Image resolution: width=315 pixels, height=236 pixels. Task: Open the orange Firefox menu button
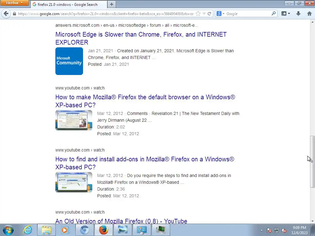tap(14, 3)
